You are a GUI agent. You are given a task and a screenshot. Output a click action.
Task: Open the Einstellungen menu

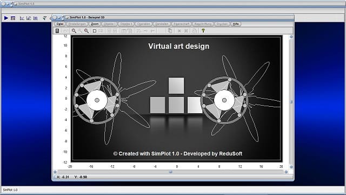(x=77, y=24)
